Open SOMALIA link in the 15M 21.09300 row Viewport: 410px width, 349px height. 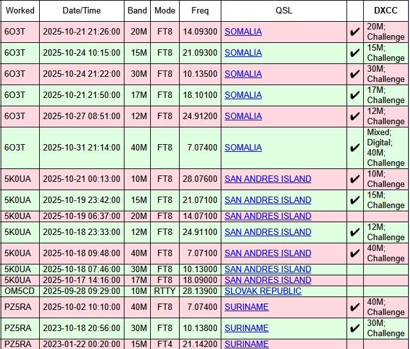click(x=243, y=53)
